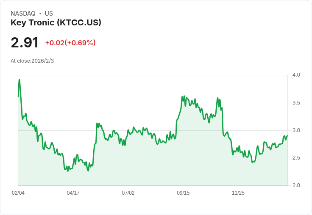Select the 2.0 y-axis label

(296, 185)
